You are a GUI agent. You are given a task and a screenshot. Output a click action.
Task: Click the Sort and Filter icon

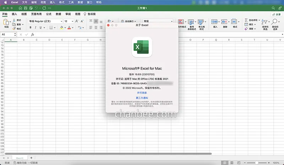[x=264, y=22]
